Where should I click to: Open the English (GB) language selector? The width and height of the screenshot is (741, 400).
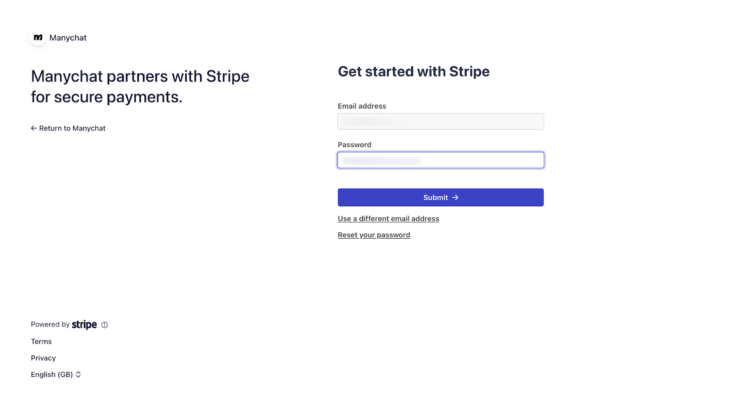[x=52, y=375]
